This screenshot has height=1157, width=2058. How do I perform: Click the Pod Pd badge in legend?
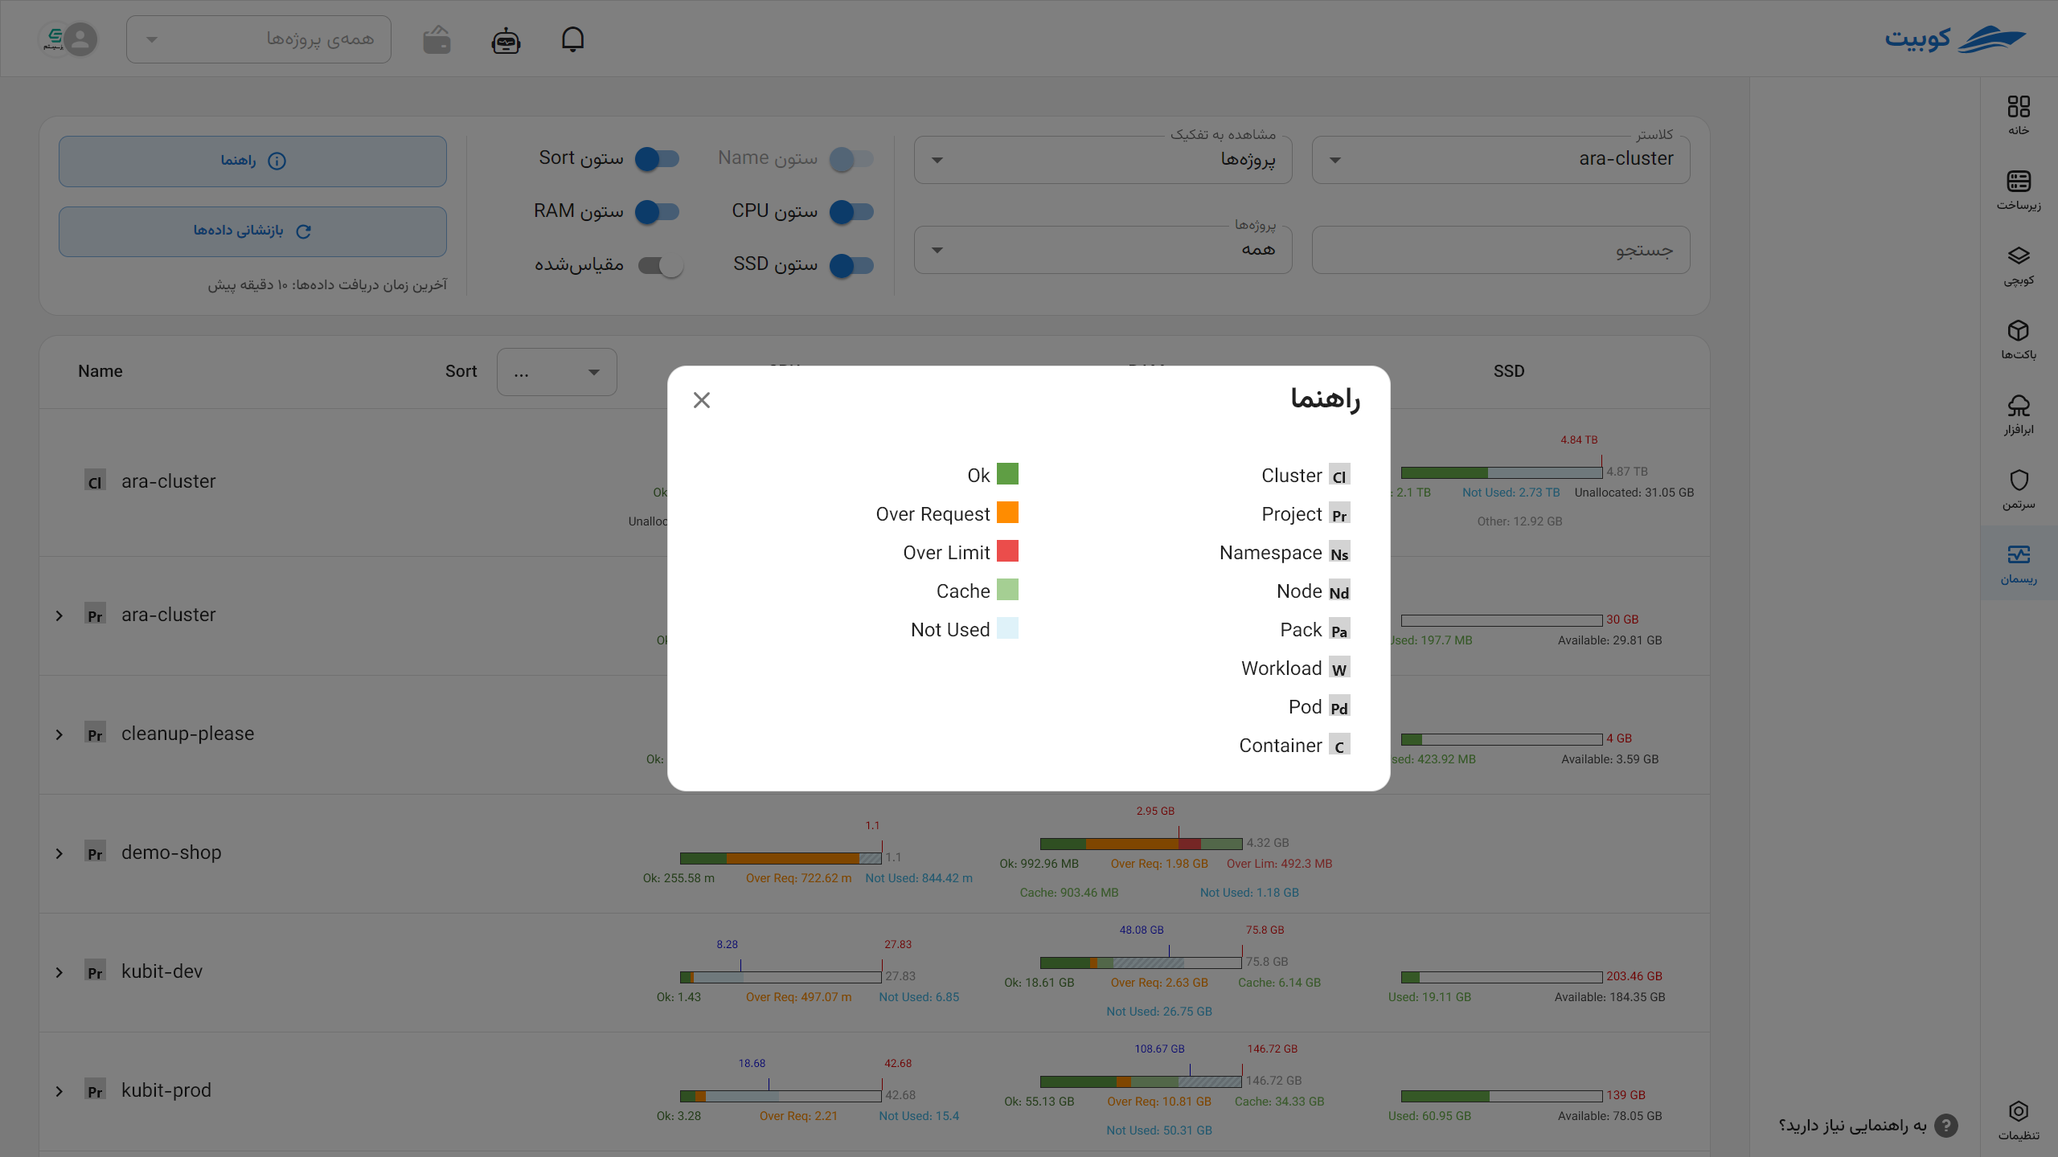1339,706
